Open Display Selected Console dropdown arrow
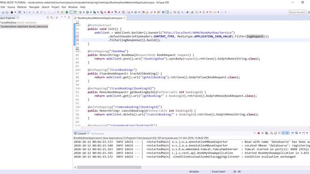 click(300, 133)
